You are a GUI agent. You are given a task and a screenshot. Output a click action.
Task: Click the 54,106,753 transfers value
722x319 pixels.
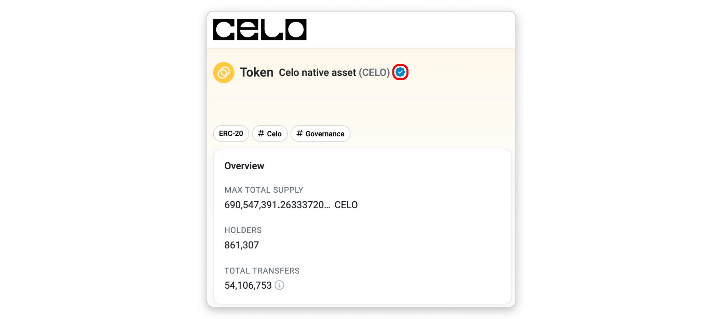point(248,285)
